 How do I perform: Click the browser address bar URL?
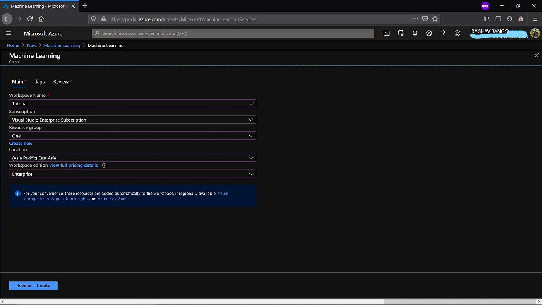click(x=183, y=19)
